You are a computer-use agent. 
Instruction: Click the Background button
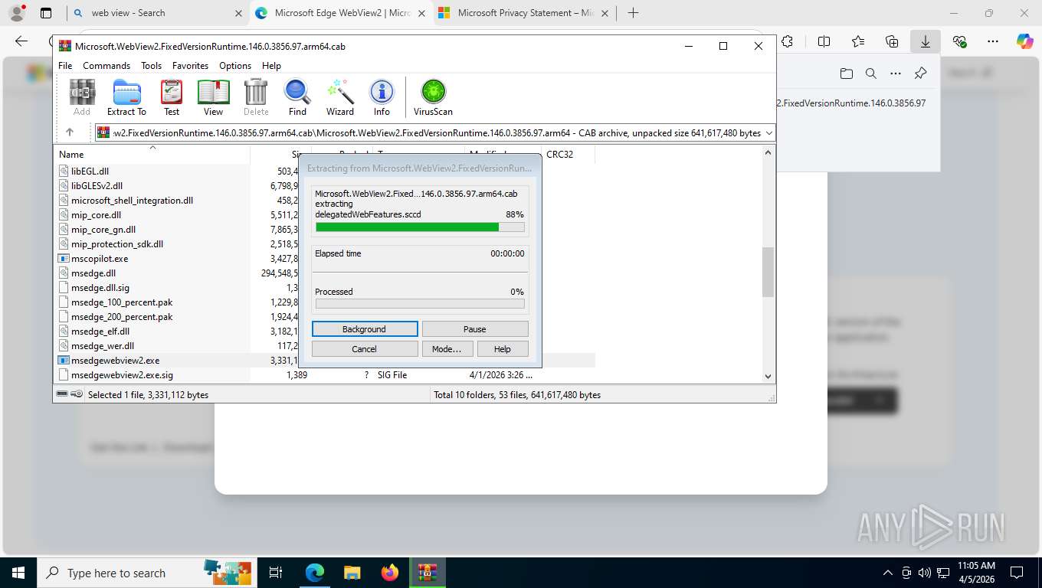pyautogui.click(x=365, y=329)
